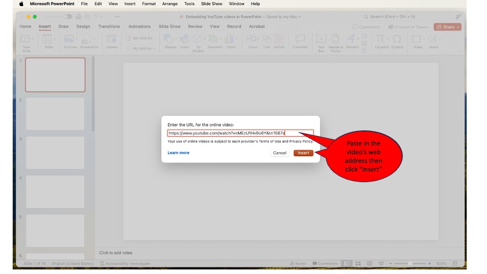Switch to Normal view in status bar

346,263
